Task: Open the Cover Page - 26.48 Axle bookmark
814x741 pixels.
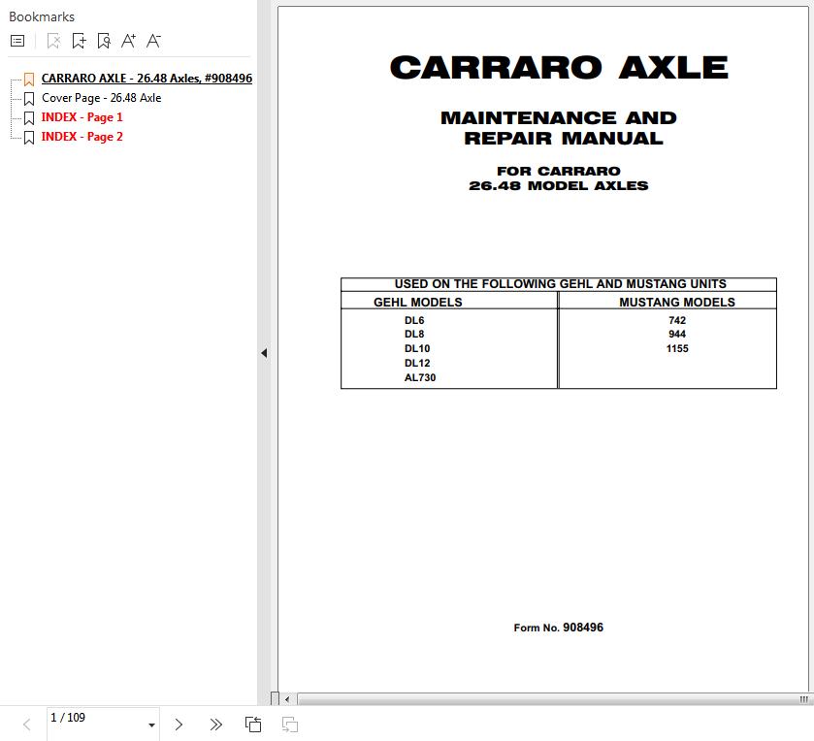Action: [101, 98]
